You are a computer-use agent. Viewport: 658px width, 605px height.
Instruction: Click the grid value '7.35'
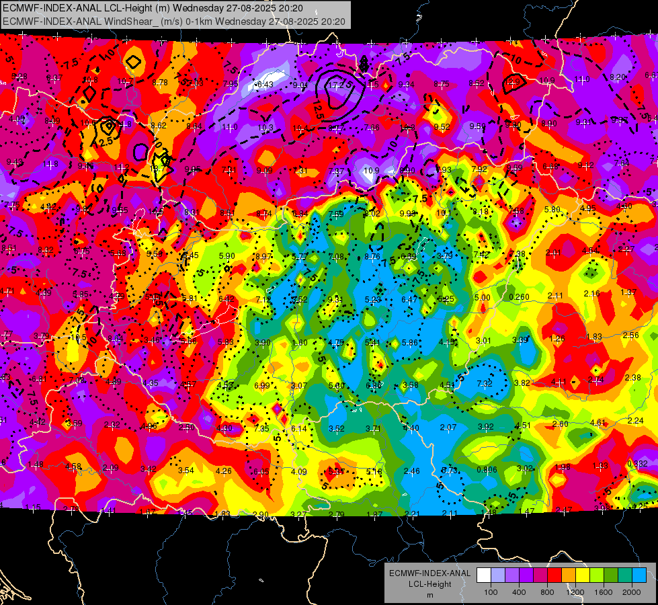pos(262,428)
